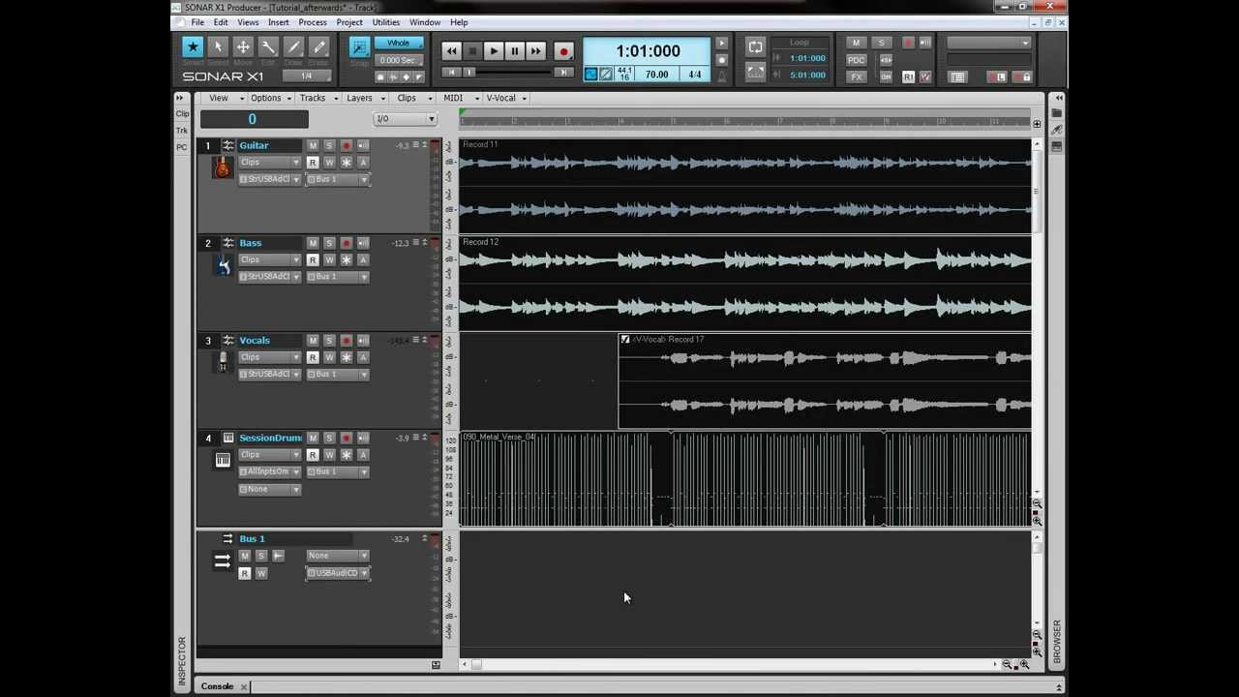Open Bus 1 output USBAudiCD dropdown

338,573
